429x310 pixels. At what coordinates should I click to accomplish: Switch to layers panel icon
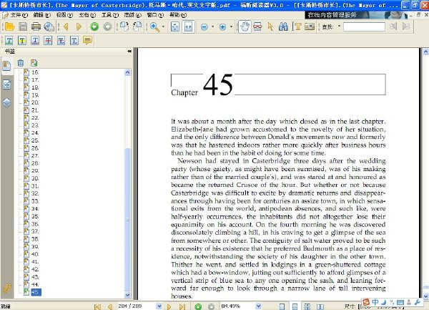coord(6,102)
